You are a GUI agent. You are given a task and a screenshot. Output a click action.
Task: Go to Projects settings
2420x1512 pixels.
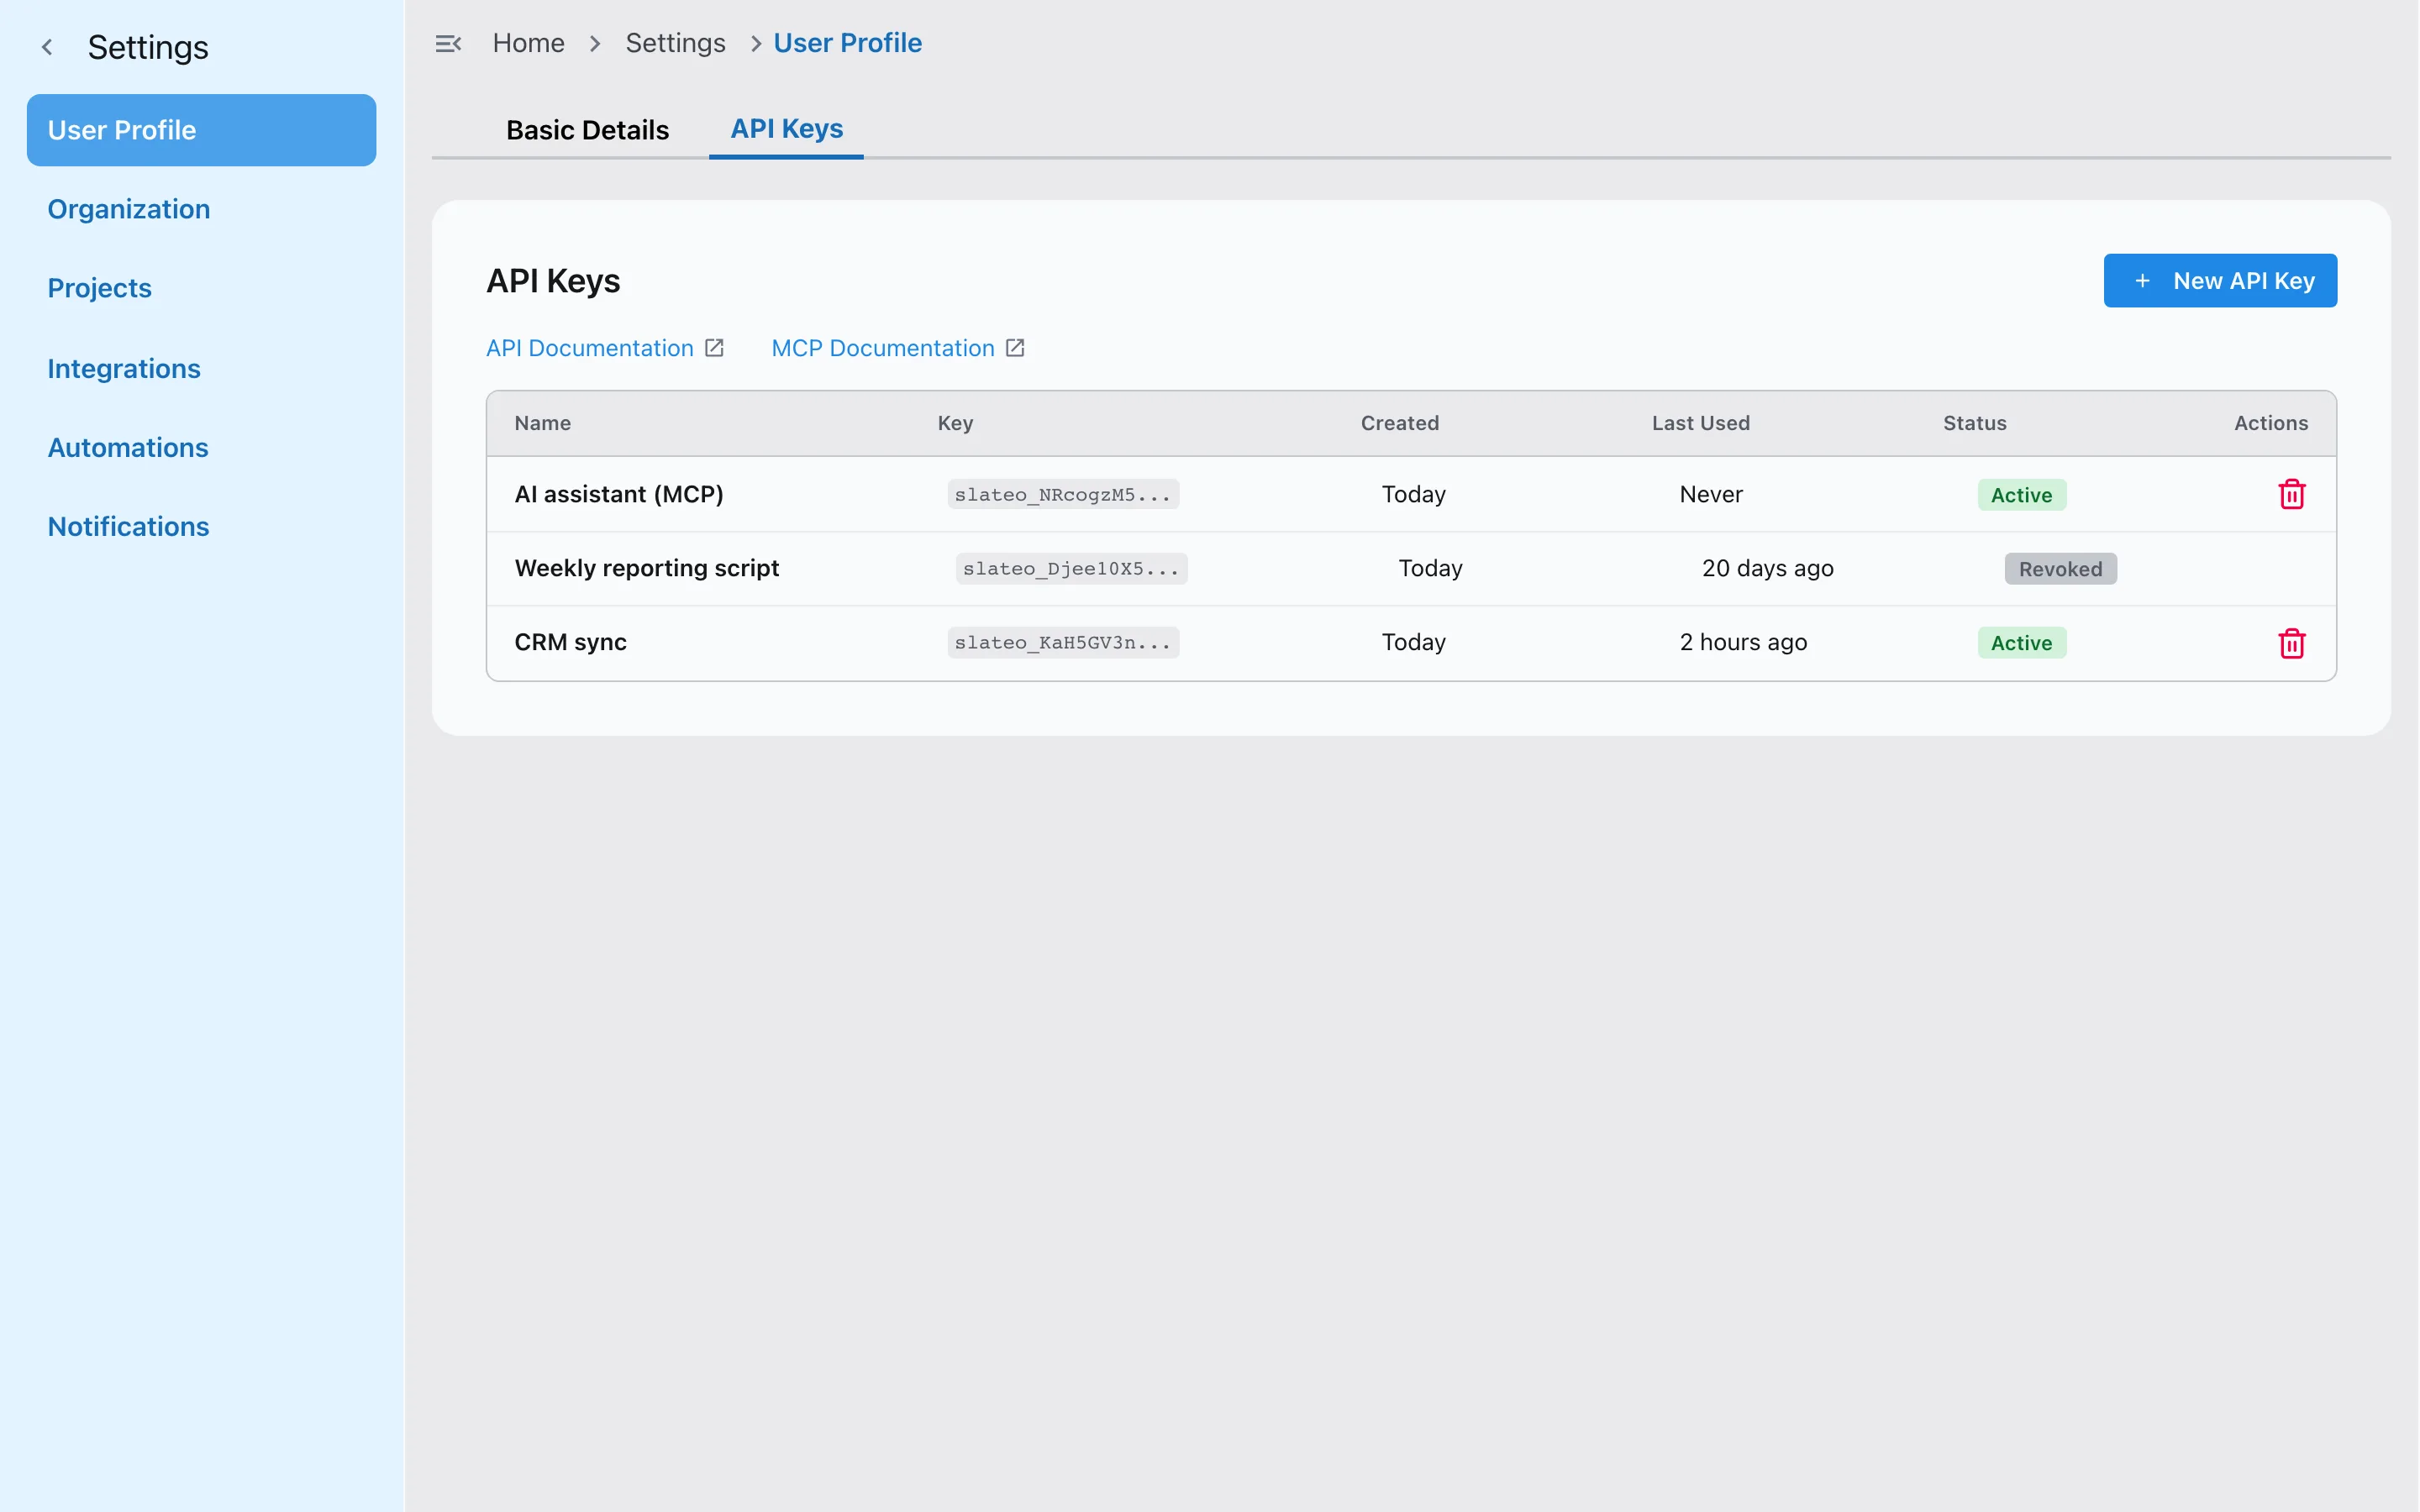click(x=100, y=288)
